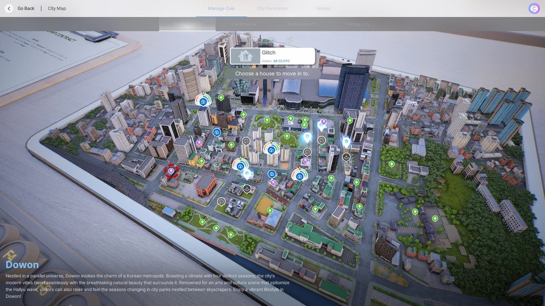Click the back arrow icon
545x306 pixels.
coord(9,8)
